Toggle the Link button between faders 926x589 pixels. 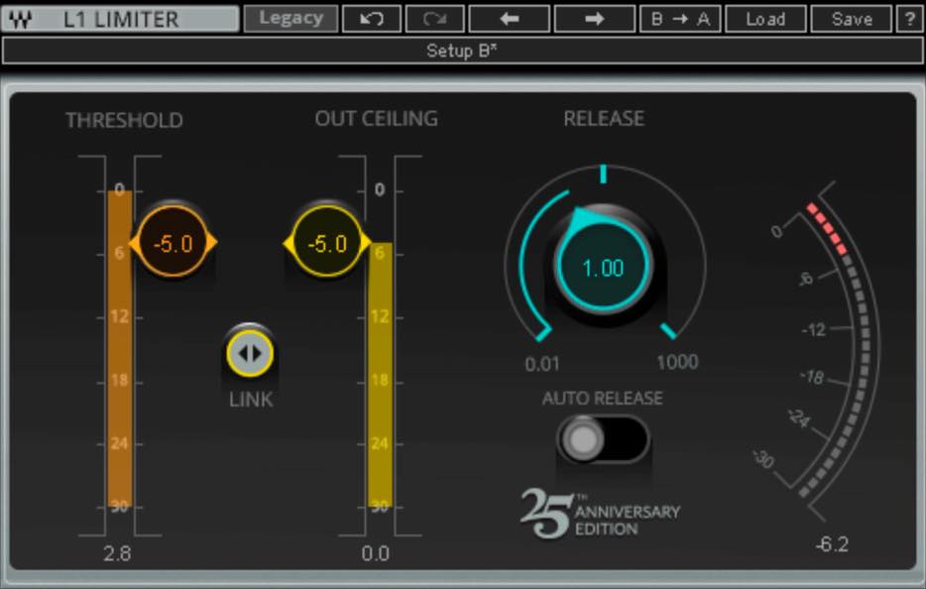tap(250, 353)
